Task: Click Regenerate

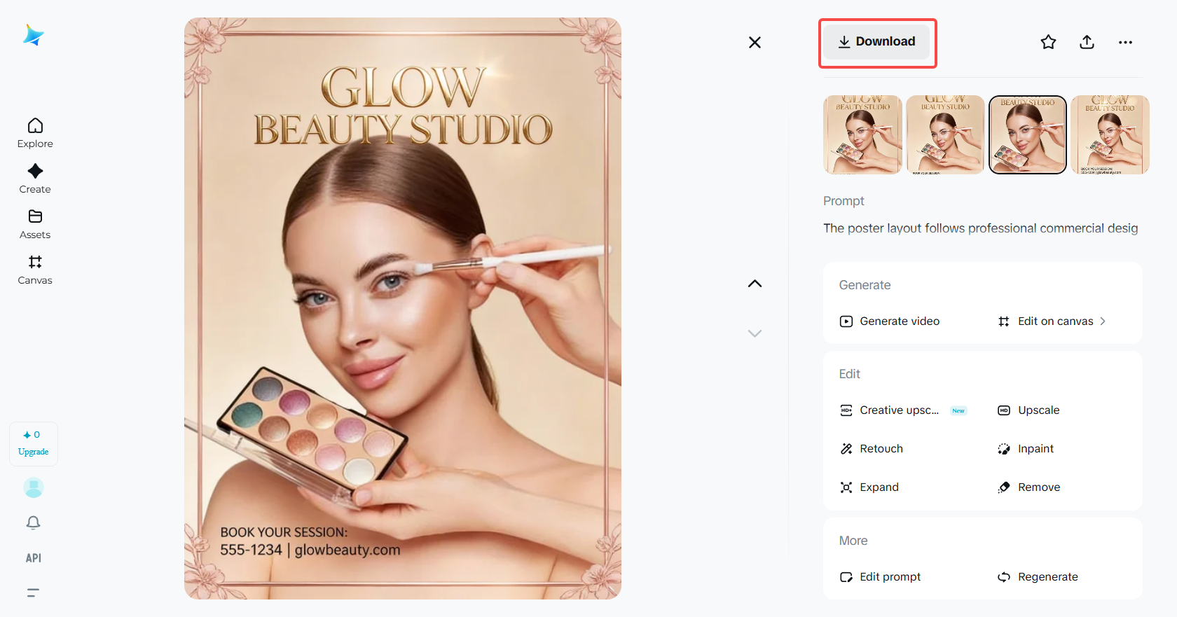Action: (1038, 577)
